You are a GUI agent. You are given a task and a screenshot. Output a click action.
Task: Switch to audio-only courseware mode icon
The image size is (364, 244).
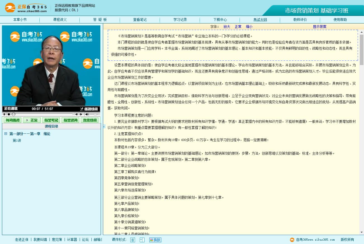click(133, 240)
